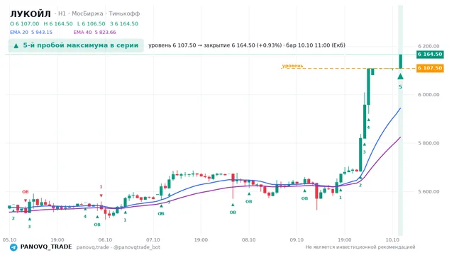Click the 6 200.00 price axis label
The image size is (454, 255).
click(x=428, y=46)
